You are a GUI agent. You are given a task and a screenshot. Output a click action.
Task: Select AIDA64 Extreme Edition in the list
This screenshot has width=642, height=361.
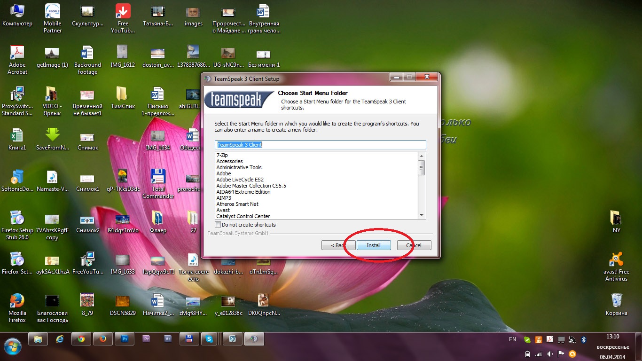click(243, 192)
